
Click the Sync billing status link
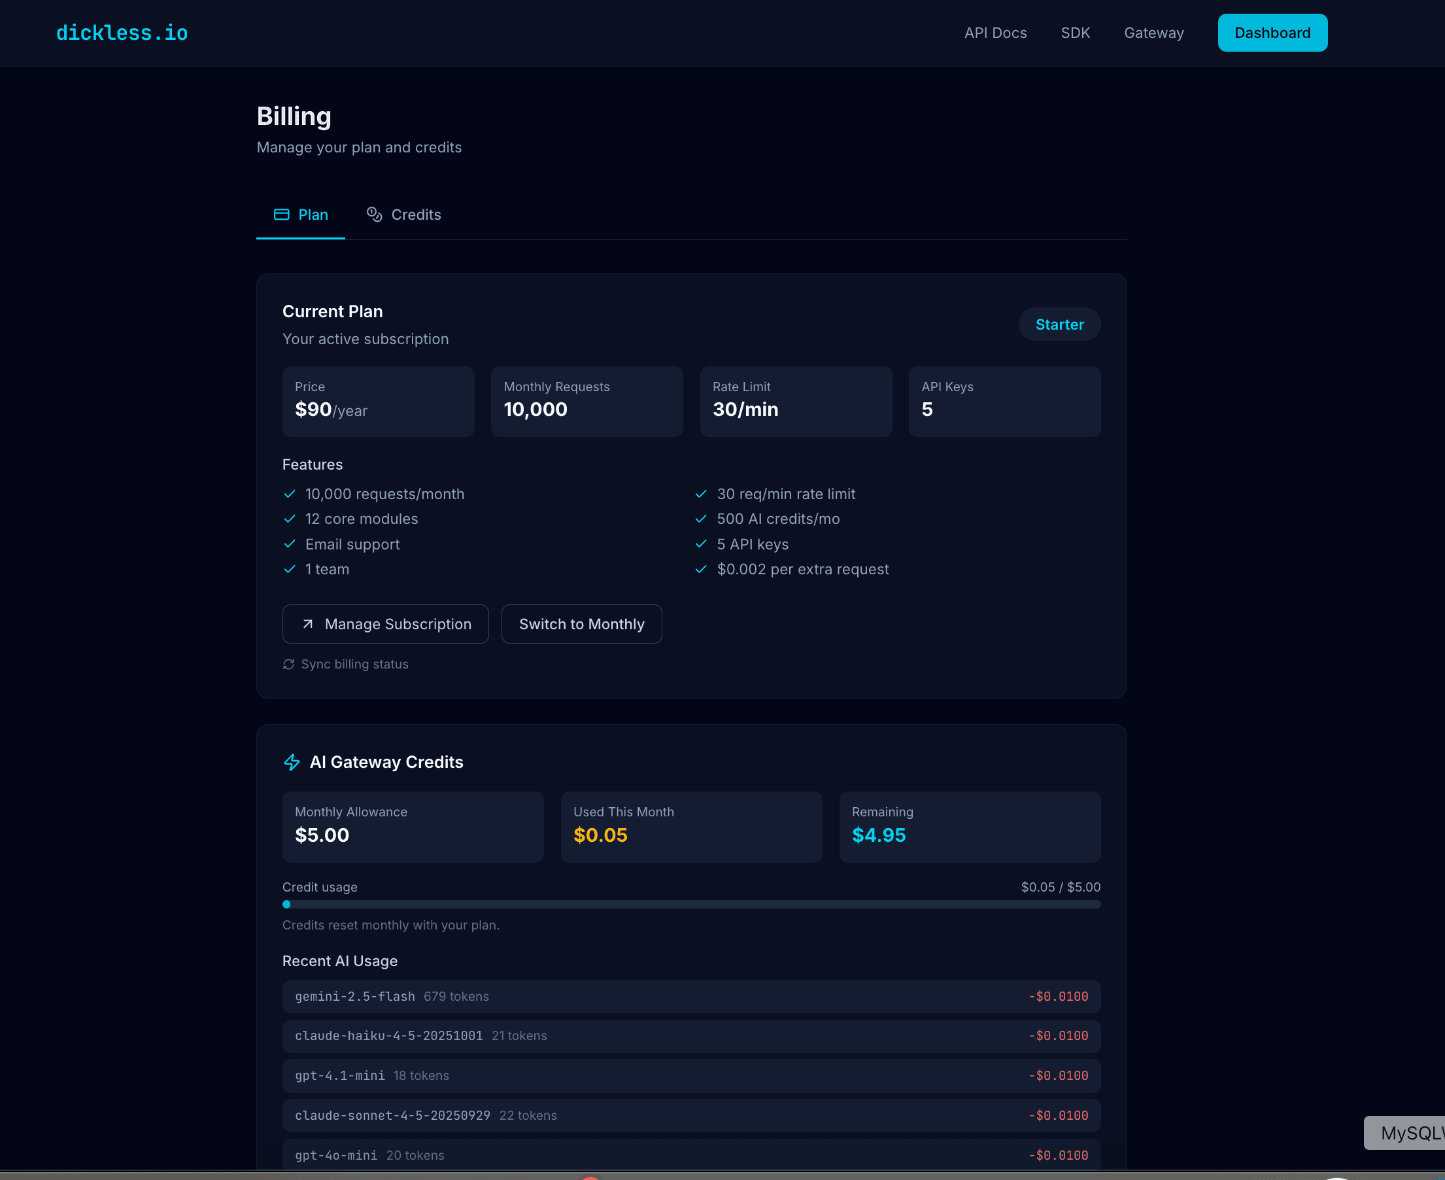354,664
